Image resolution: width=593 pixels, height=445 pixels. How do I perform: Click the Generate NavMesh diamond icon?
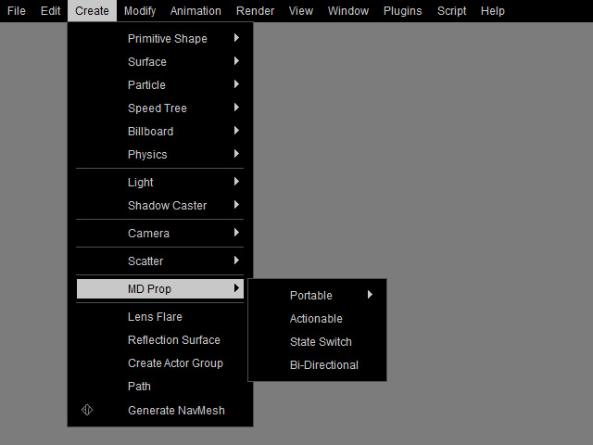click(87, 410)
